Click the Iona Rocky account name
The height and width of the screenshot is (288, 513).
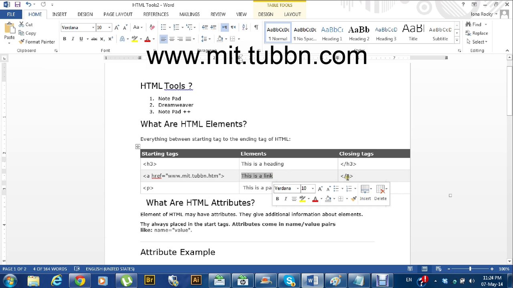pos(482,14)
